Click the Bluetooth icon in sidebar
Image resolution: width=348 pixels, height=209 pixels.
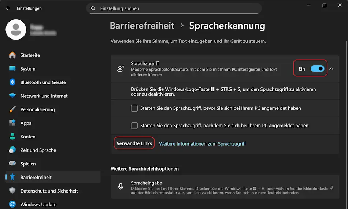click(12, 82)
